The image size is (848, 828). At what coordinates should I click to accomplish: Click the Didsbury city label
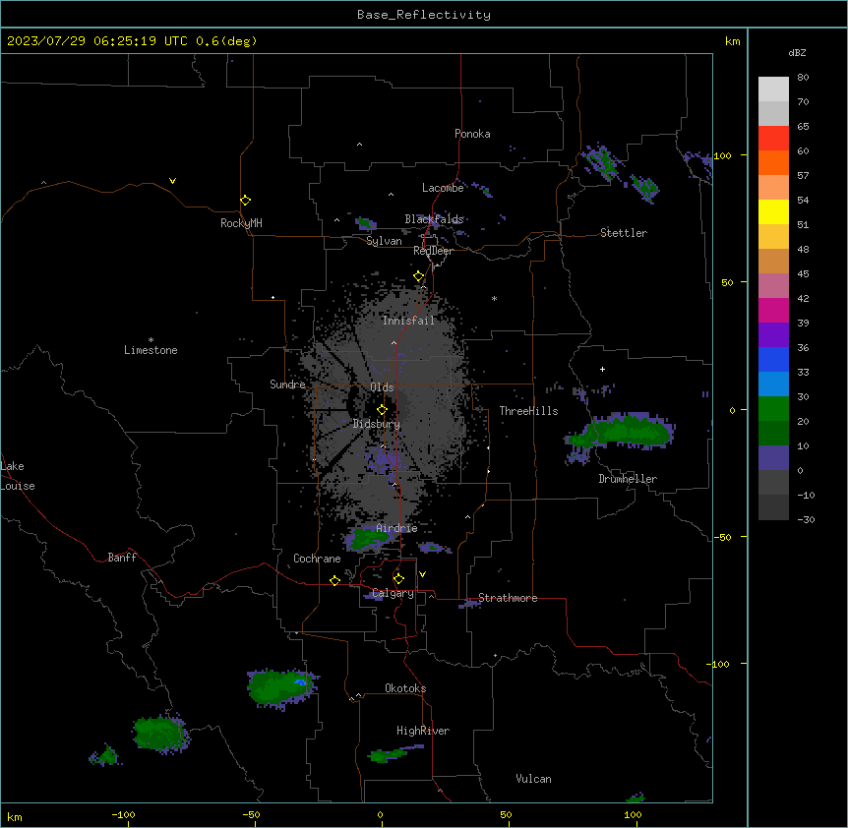tap(377, 424)
